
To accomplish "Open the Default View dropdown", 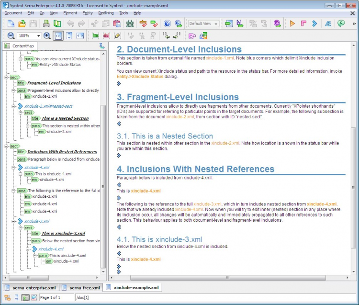I will tap(203, 23).
